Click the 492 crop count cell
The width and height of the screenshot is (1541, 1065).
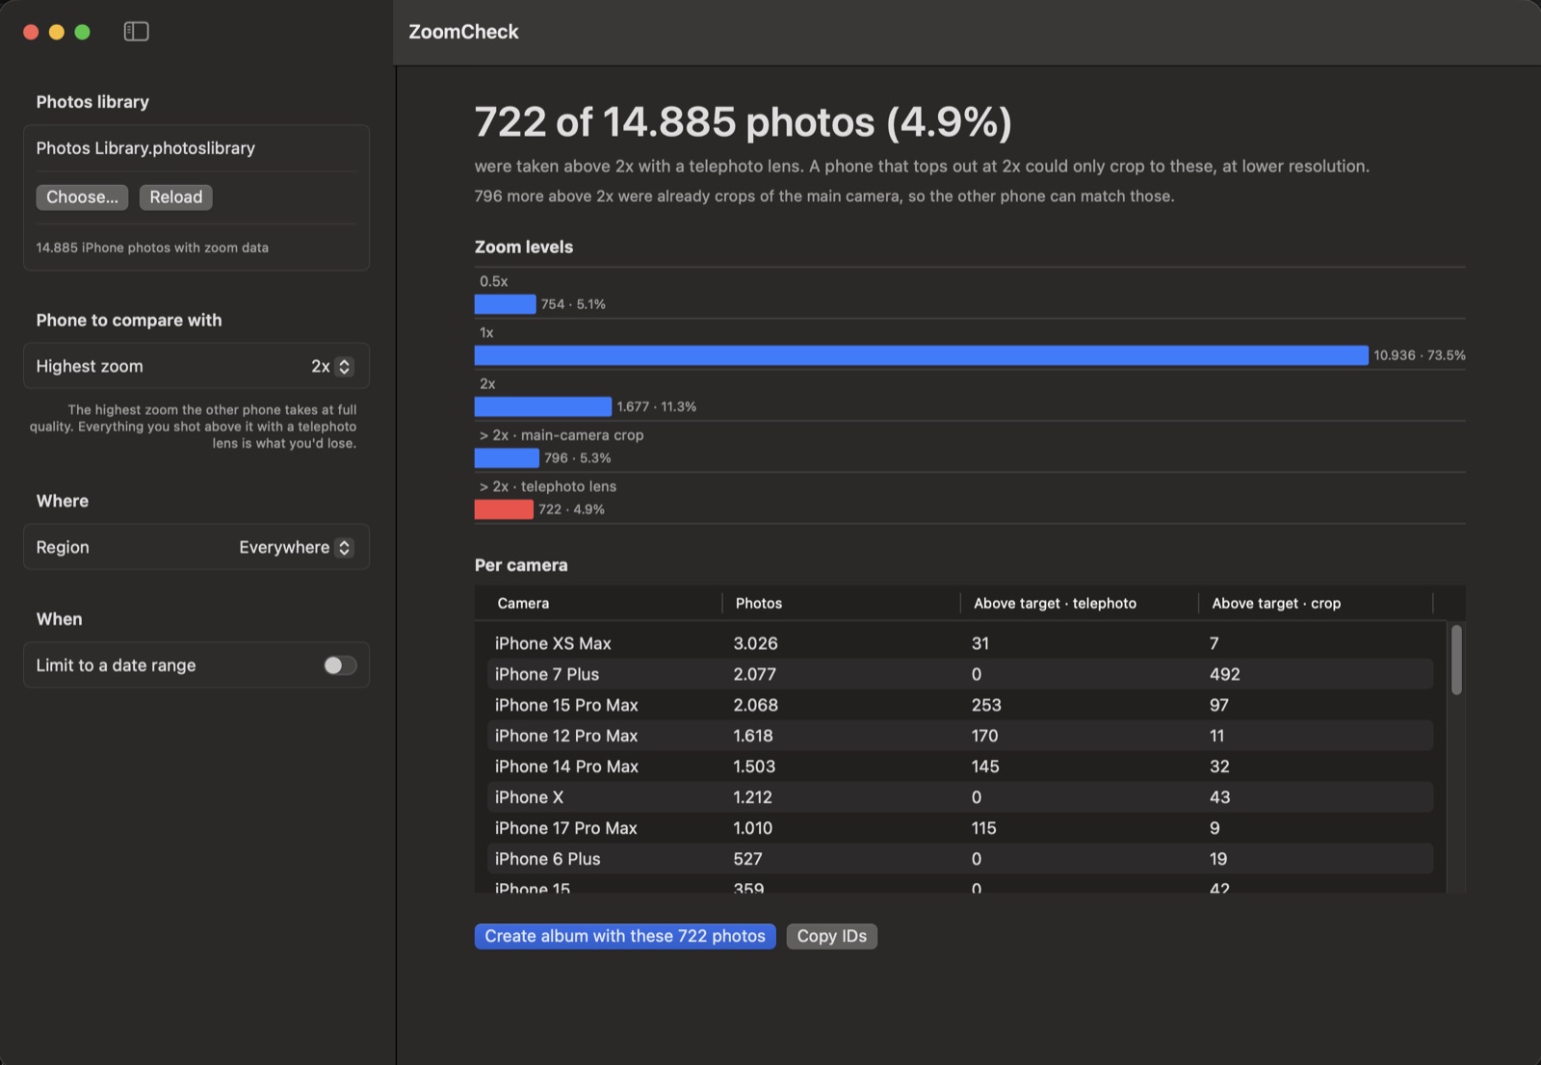[1225, 674]
